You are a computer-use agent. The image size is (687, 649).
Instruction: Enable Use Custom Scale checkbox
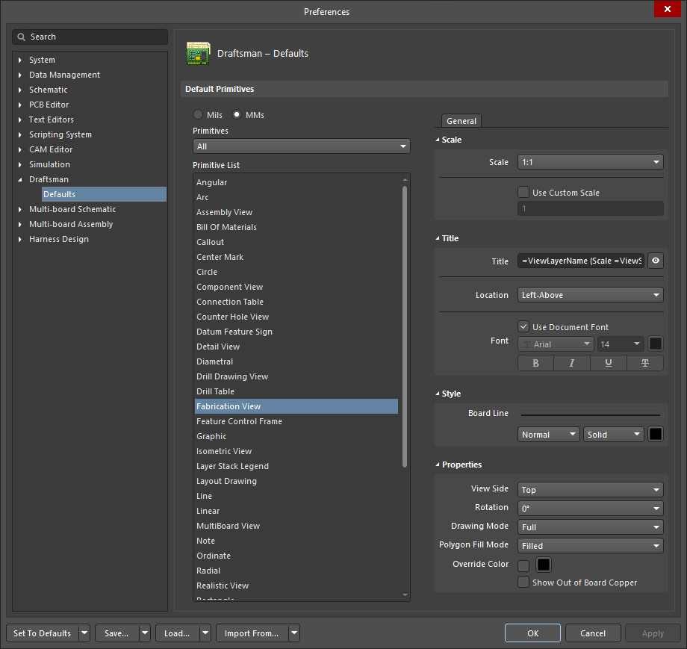tap(523, 193)
